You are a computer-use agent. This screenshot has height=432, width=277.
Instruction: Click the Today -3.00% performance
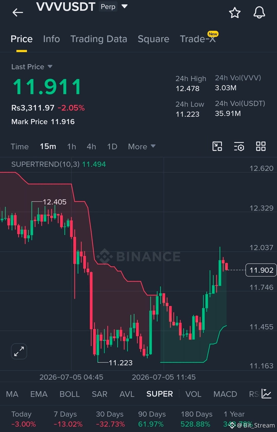pos(23,419)
